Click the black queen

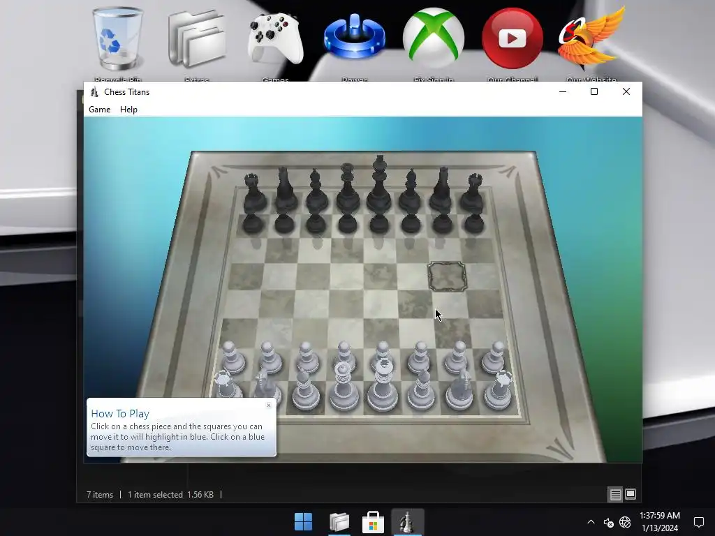tap(348, 188)
